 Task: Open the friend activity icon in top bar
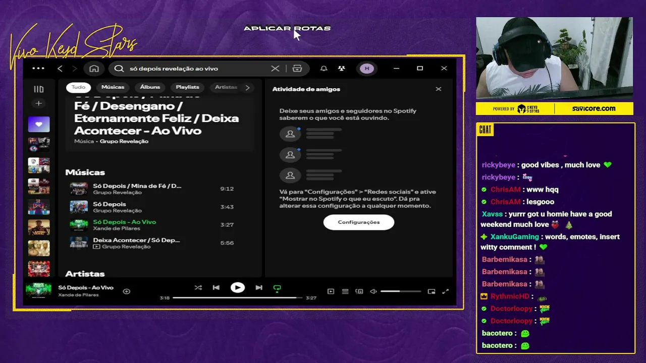[342, 69]
